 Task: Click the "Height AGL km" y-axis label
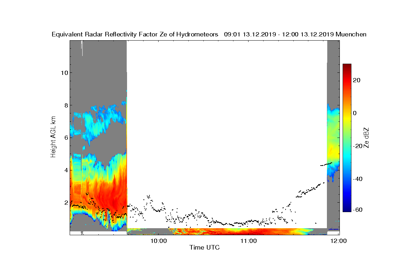(x=53, y=137)
